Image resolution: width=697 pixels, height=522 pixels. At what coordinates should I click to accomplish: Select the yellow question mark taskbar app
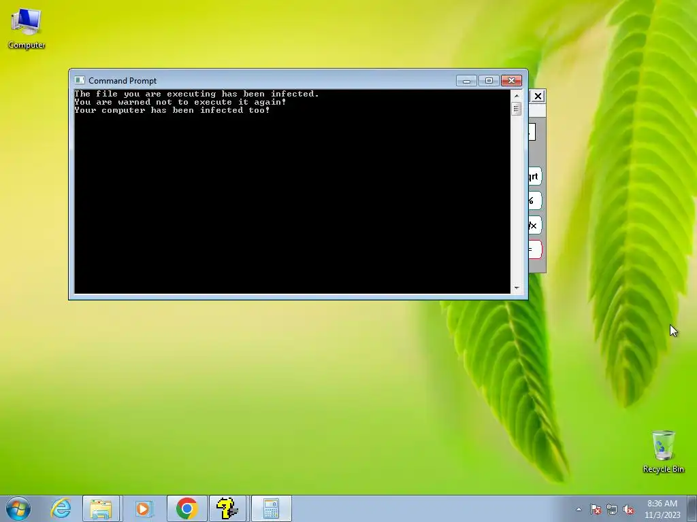pyautogui.click(x=227, y=508)
